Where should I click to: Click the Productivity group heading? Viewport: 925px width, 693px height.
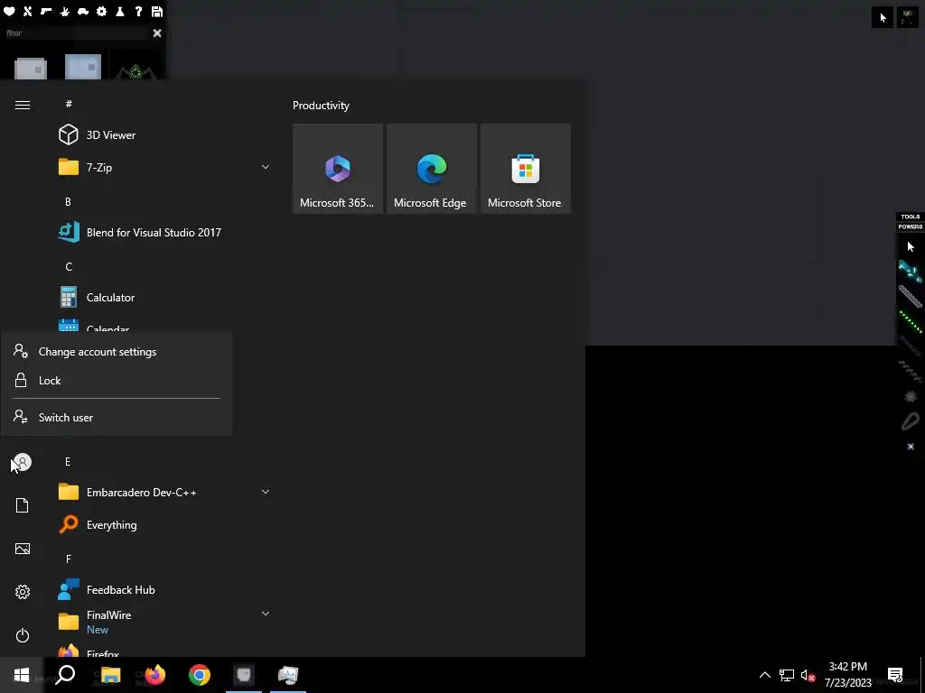321,106
